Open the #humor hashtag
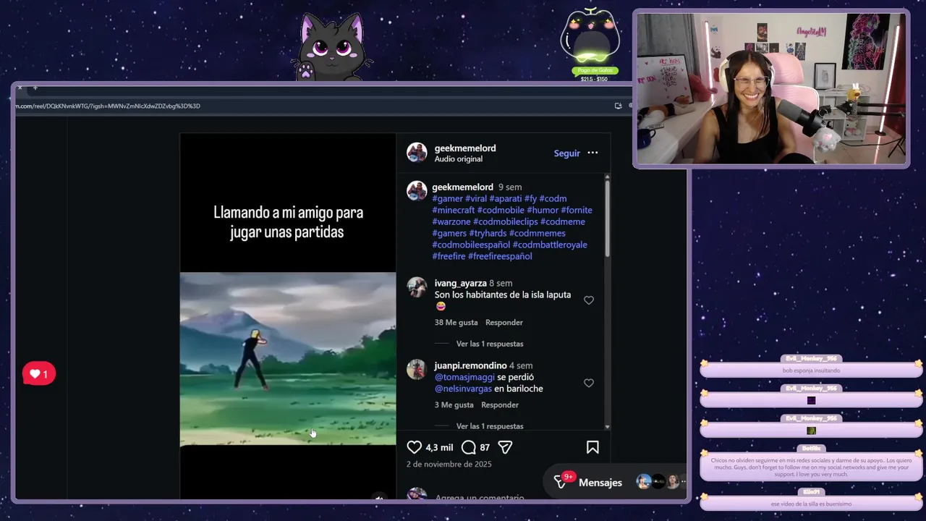The image size is (926, 521). 543,210
